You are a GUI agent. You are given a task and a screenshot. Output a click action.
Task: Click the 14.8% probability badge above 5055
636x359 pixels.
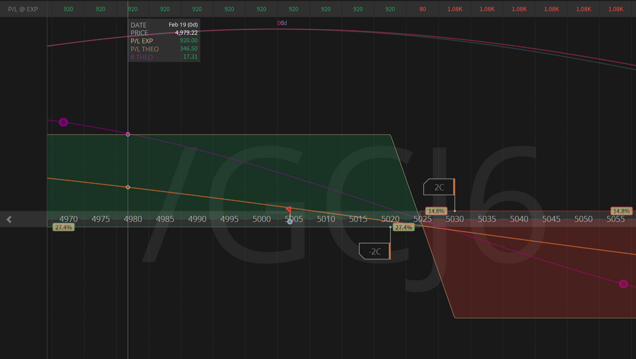pos(621,211)
